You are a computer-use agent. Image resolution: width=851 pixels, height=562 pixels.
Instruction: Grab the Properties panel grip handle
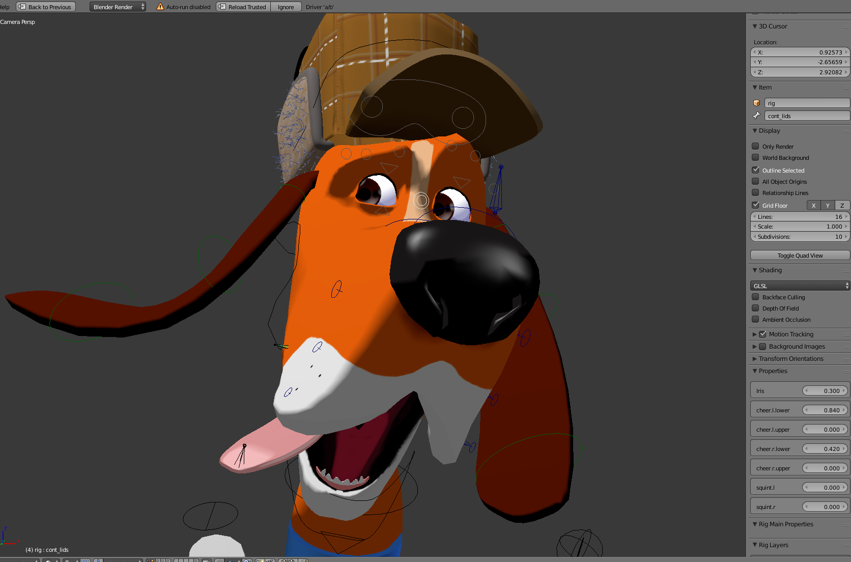846,371
